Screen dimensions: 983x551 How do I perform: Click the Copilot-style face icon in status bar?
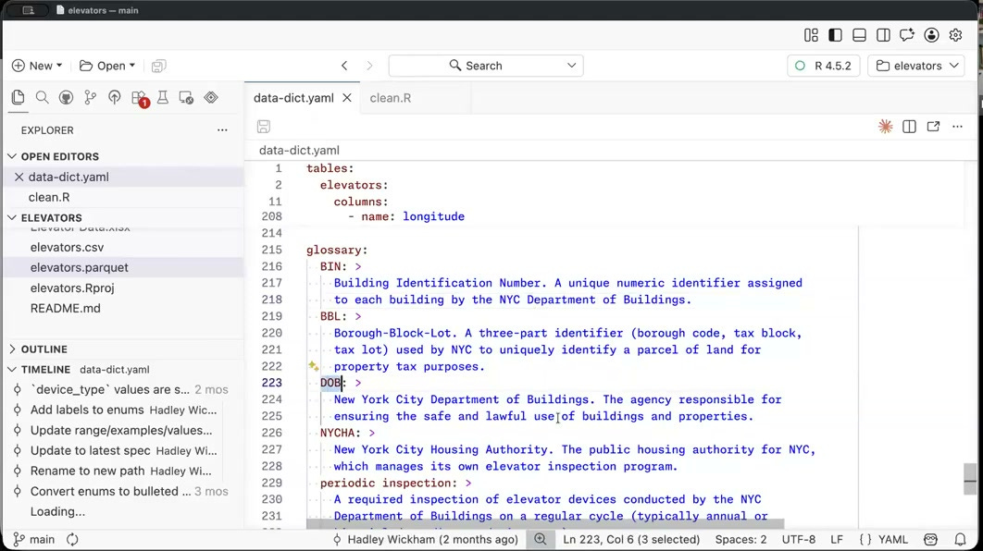click(x=931, y=539)
